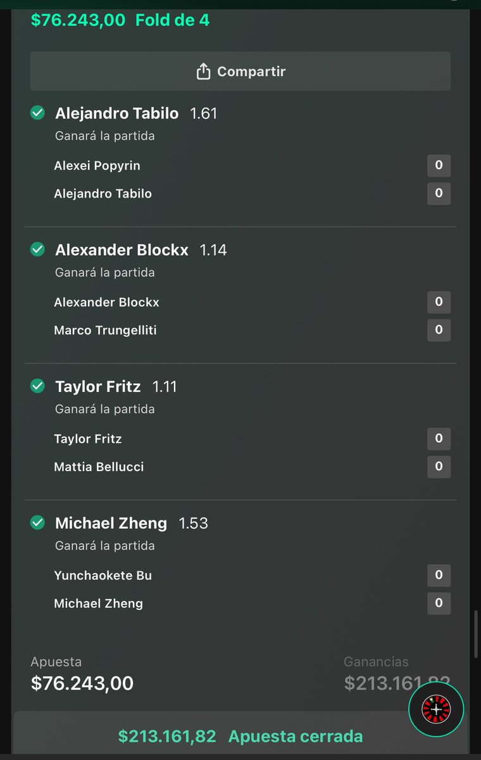
Task: Click the green check next to Alejandro Tabilo
Action: point(37,113)
